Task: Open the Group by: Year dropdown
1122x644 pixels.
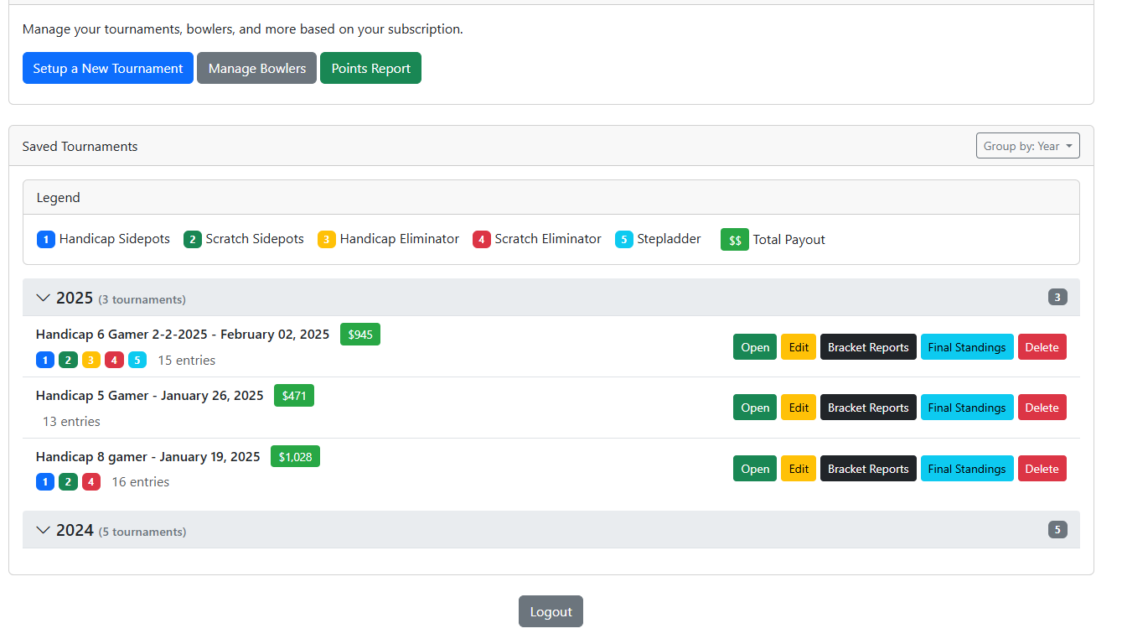Action: tap(1027, 145)
